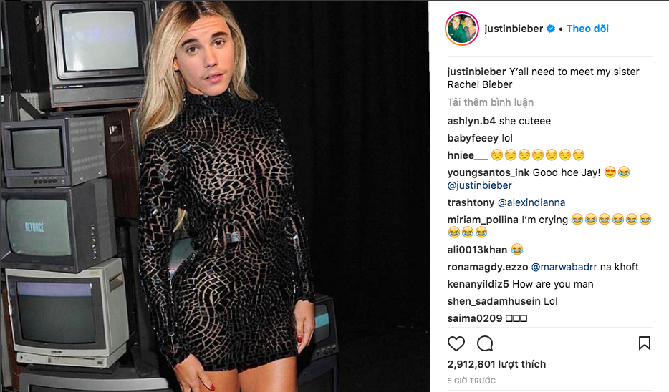Click the 5 GIỜ TRƯỚC timestamp
This screenshot has height=392, width=669.
[x=471, y=381]
